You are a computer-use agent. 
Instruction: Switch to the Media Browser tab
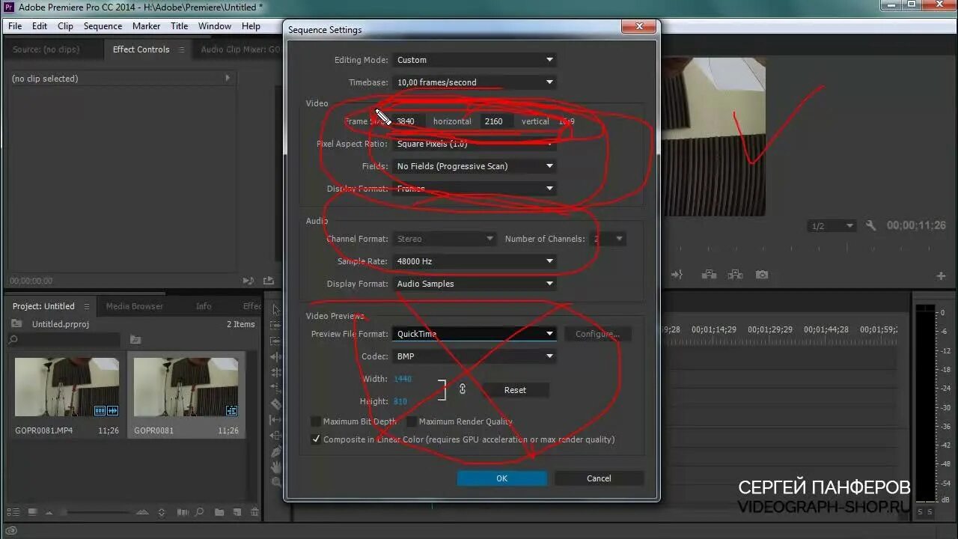[135, 306]
